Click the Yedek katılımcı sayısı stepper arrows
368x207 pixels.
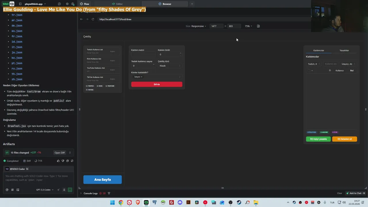(x=154, y=66)
